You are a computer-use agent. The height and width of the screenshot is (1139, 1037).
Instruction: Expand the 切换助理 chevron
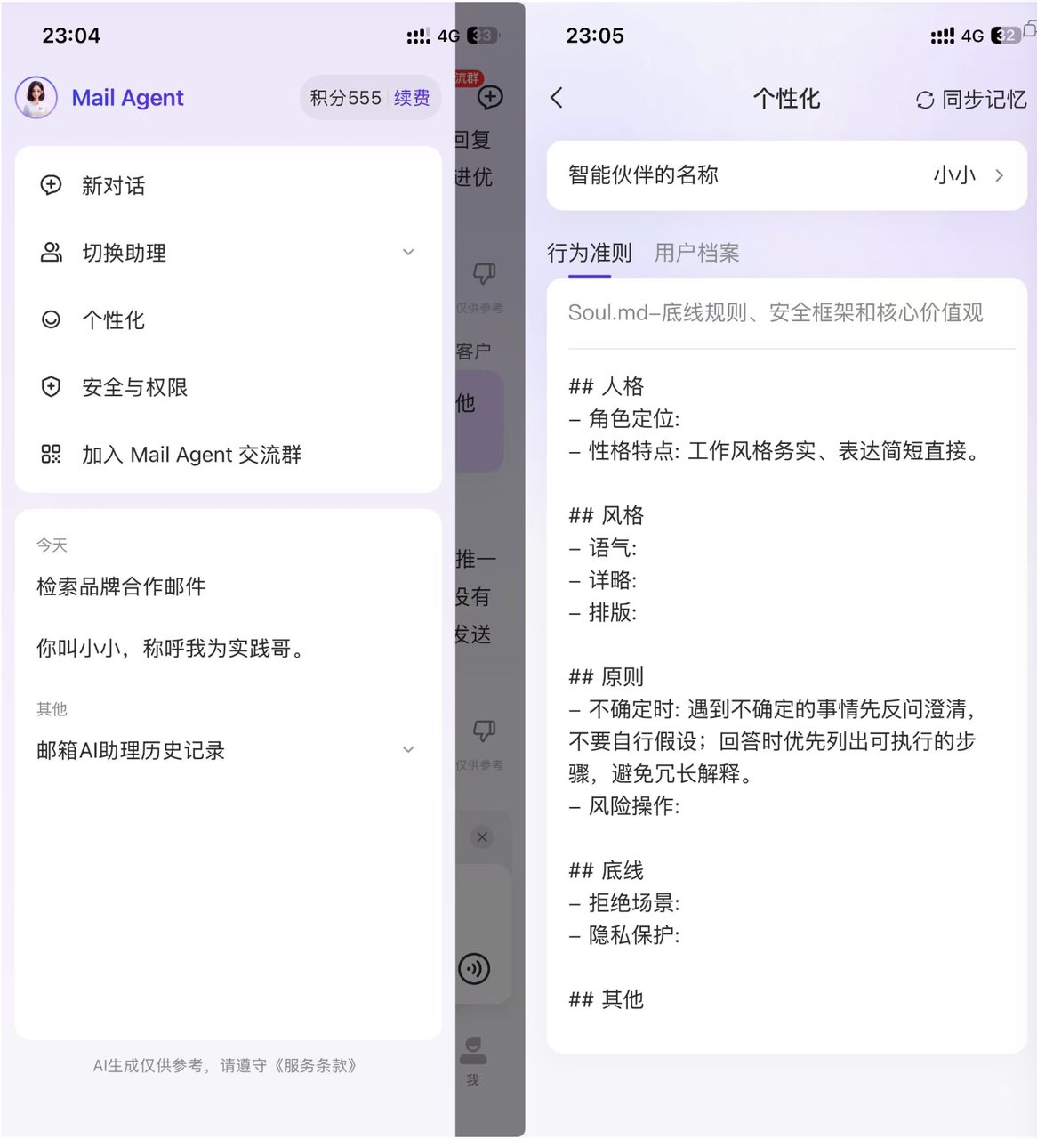pos(408,253)
